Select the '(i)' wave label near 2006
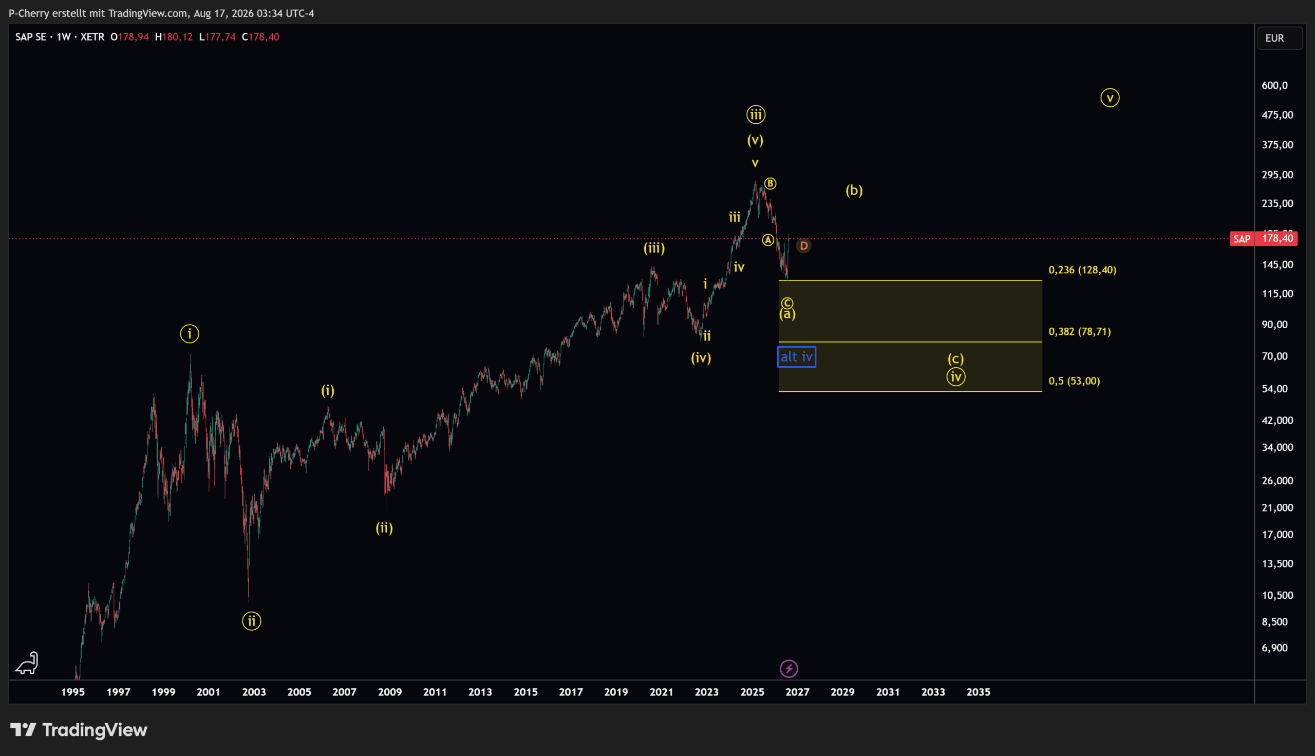Screen dimensions: 1315x756 [x=328, y=390]
